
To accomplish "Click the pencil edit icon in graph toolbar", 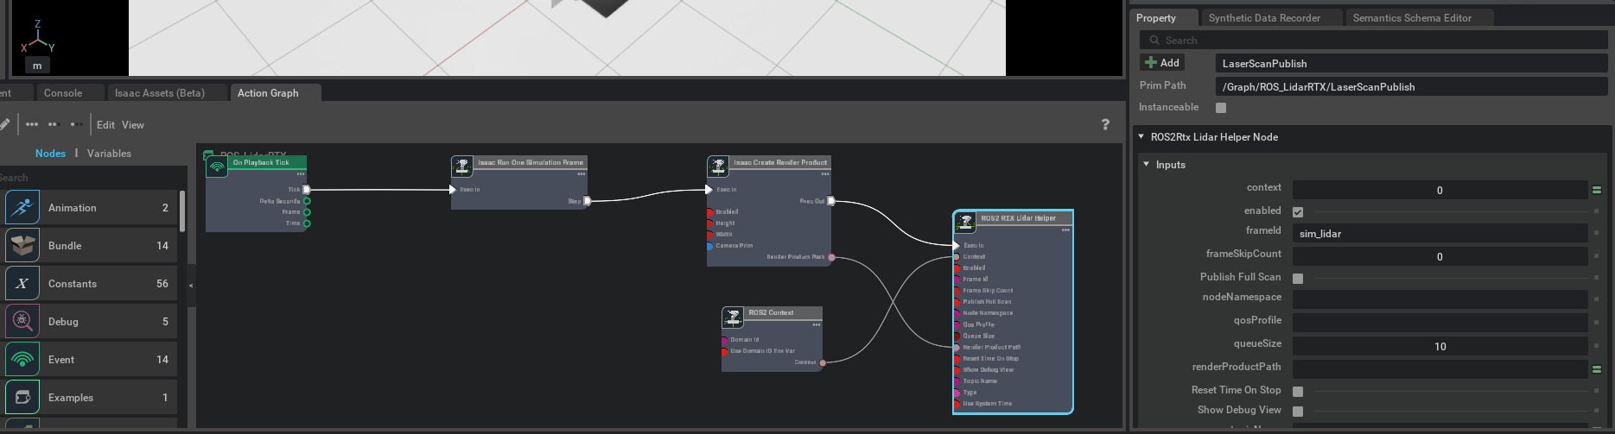I will point(4,124).
